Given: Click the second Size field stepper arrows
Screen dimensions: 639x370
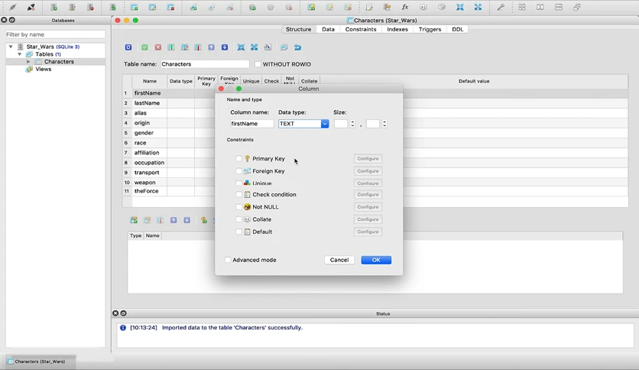Looking at the screenshot, I should pyautogui.click(x=384, y=124).
